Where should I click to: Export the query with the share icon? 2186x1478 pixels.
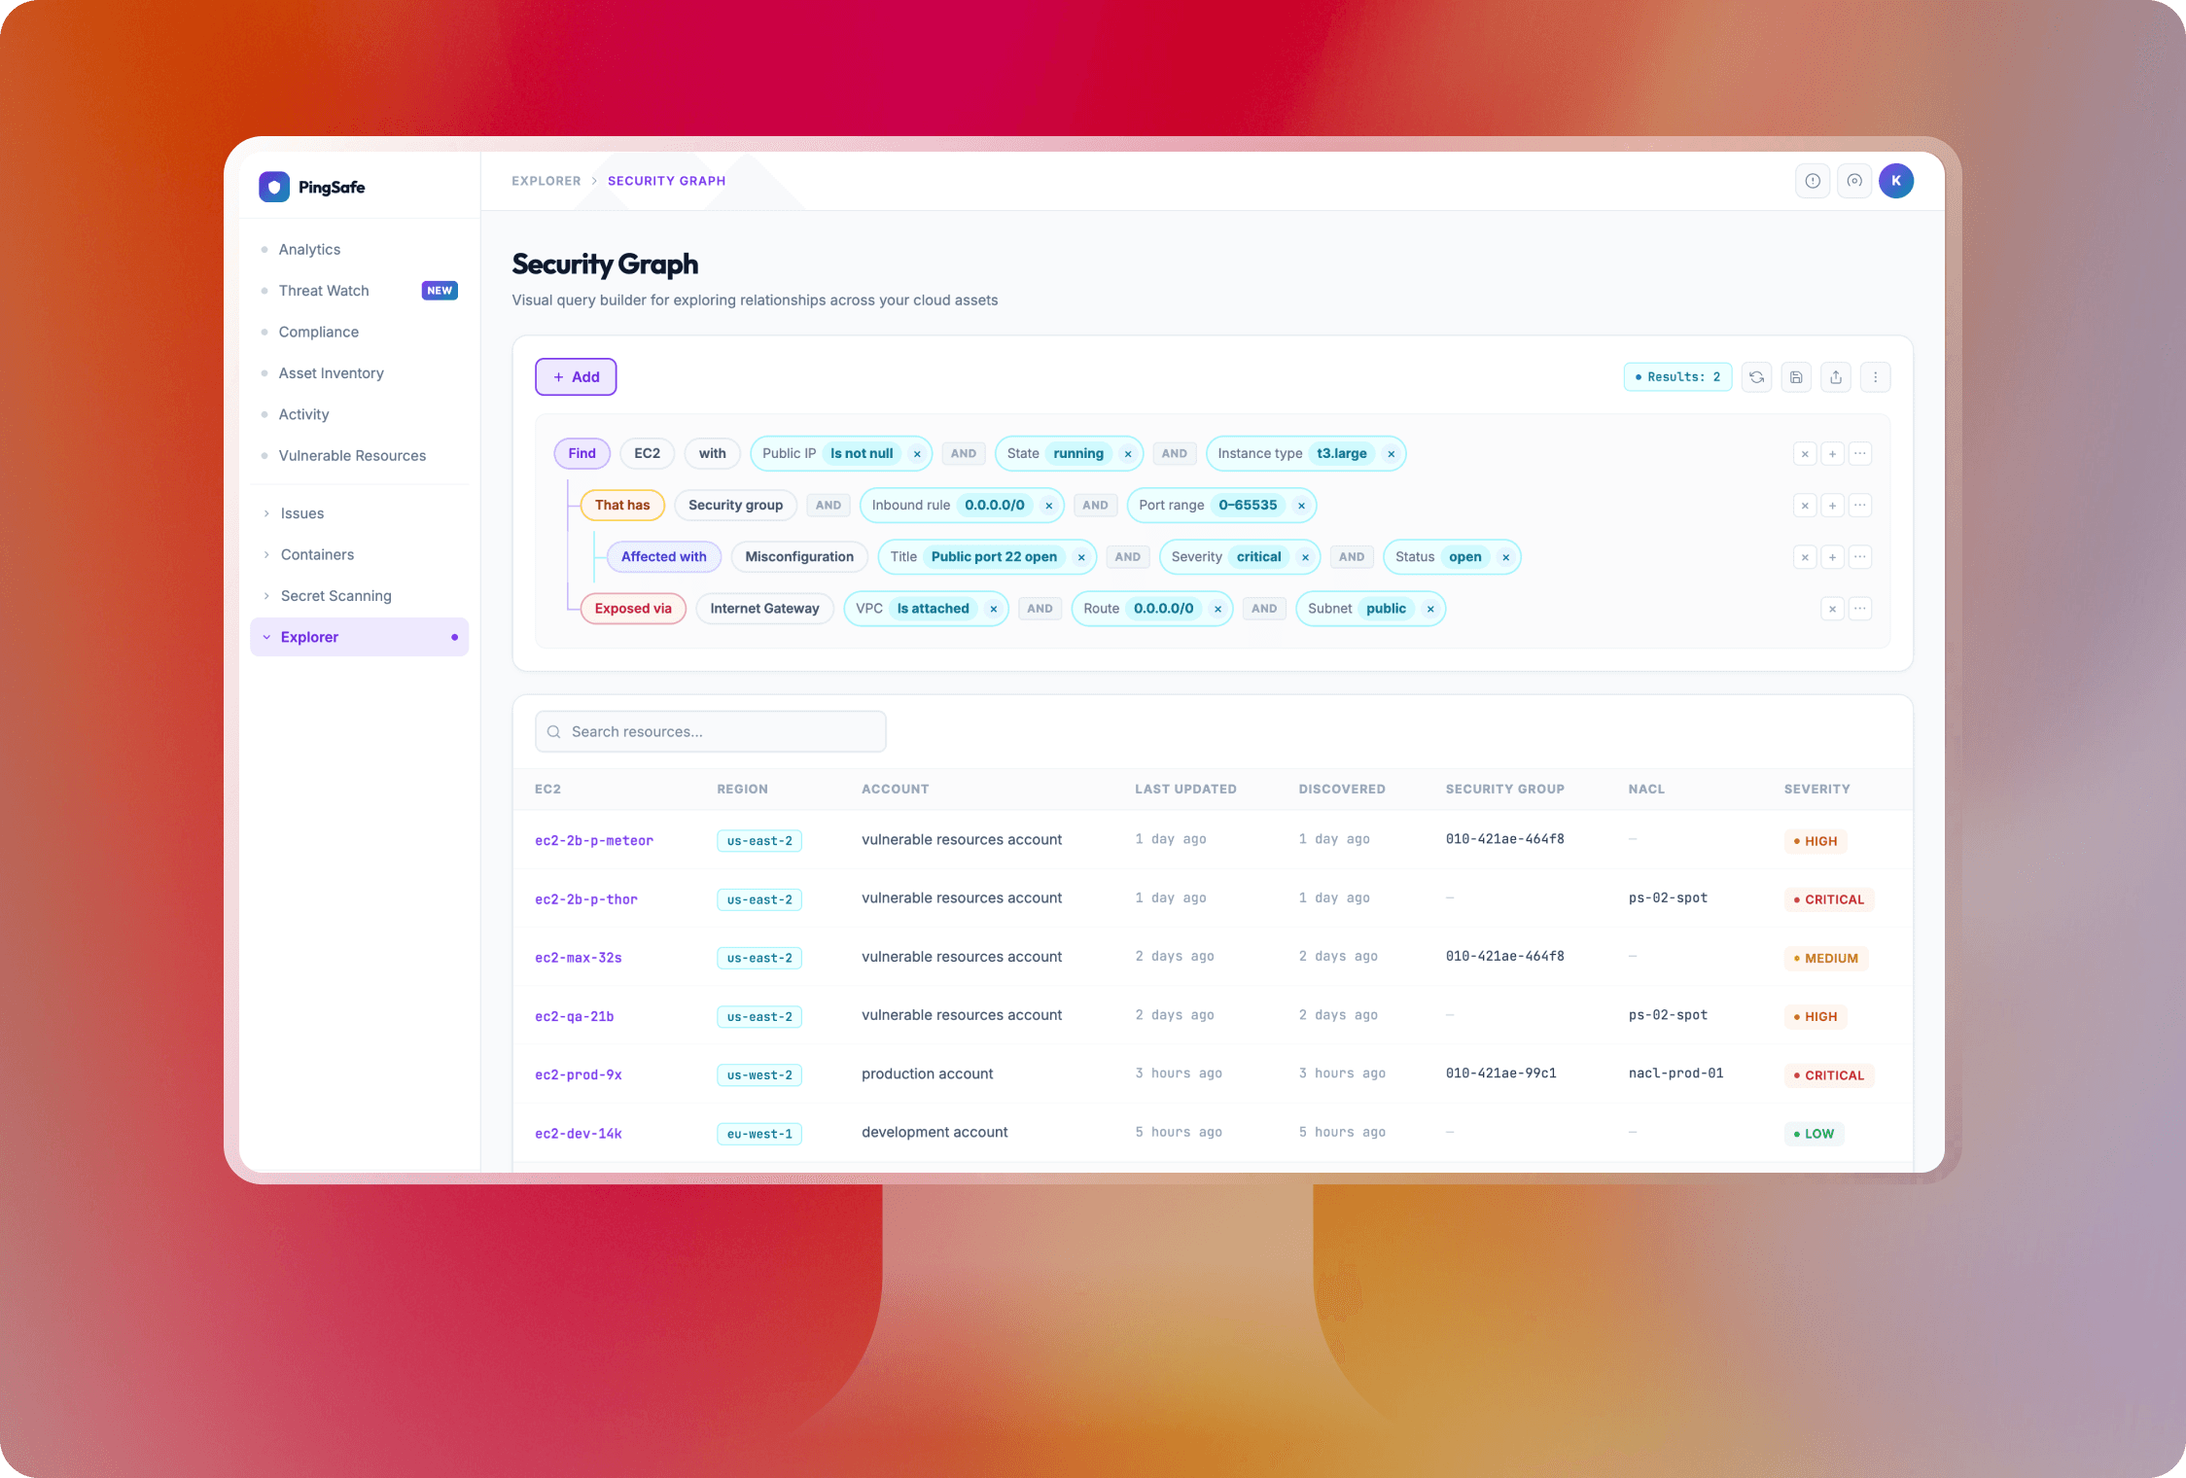pos(1836,377)
